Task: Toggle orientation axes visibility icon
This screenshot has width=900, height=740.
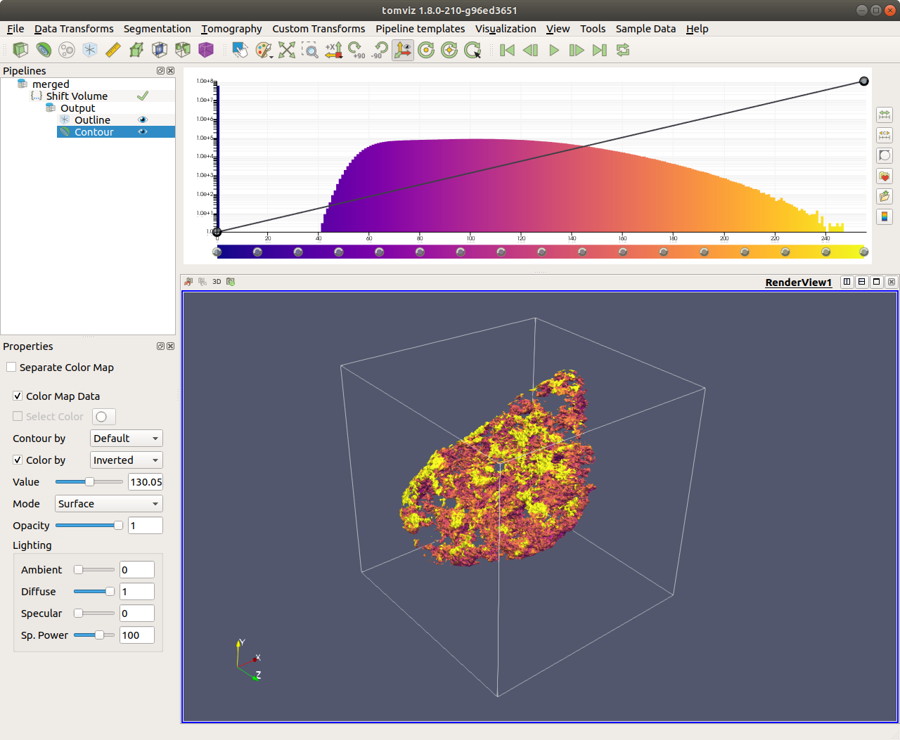Action: pos(403,50)
